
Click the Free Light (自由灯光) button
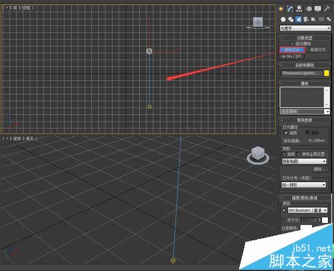(x=318, y=50)
